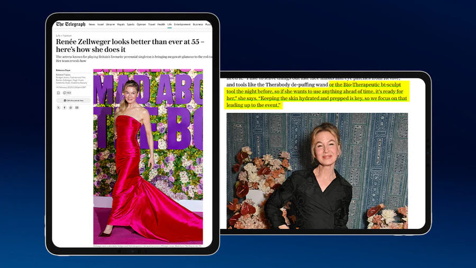Open the Ukraine section

[110, 24]
